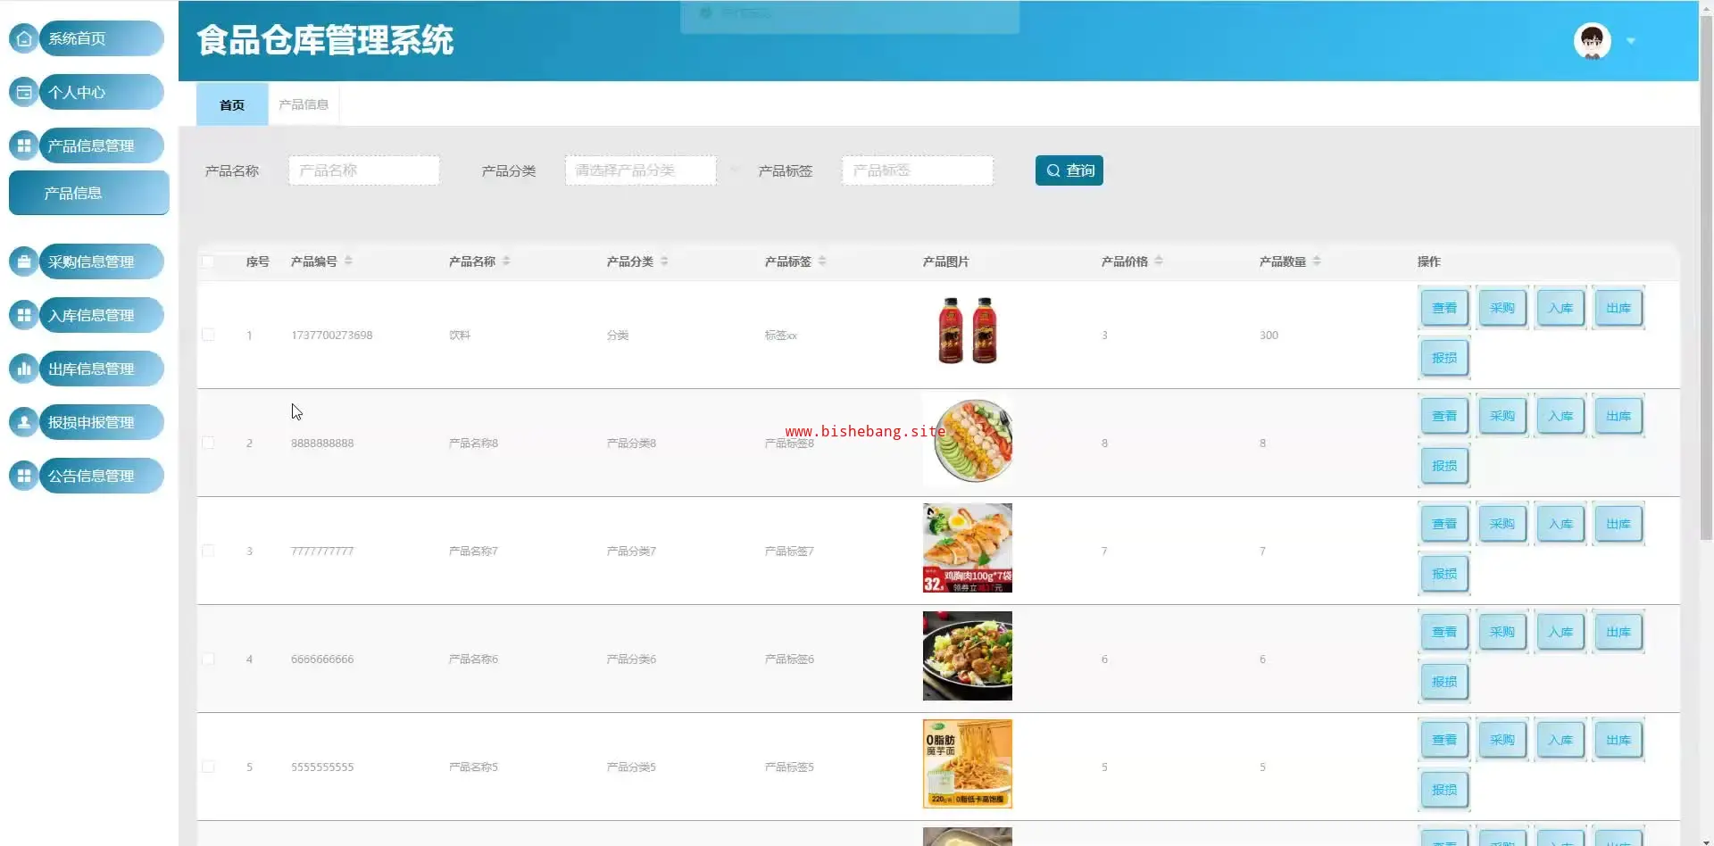Open the 产品分类 dropdown filter

(641, 170)
